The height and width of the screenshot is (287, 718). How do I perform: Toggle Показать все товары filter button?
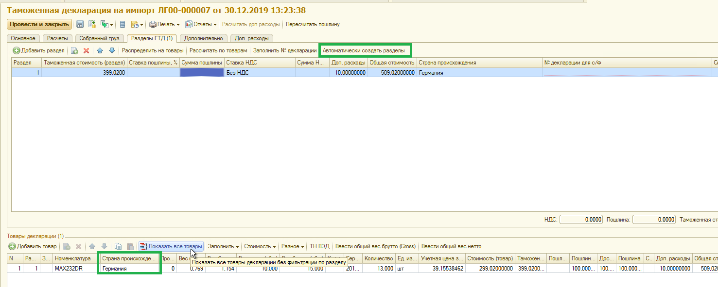click(171, 246)
